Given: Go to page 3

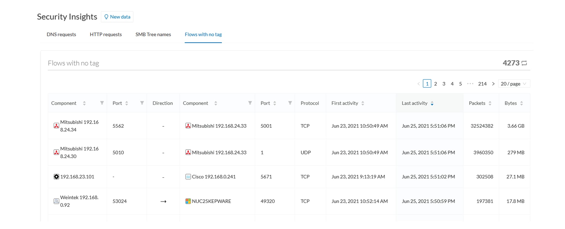Looking at the screenshot, I should tap(444, 84).
